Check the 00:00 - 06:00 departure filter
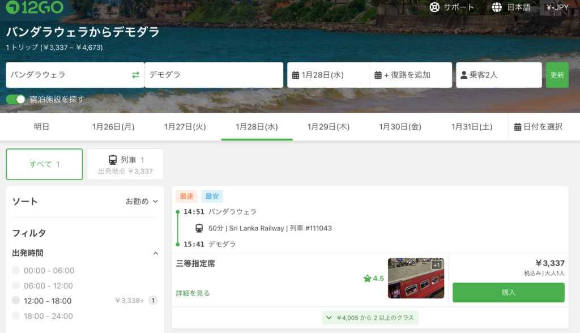Viewport: 580px width, 333px height. click(16, 271)
